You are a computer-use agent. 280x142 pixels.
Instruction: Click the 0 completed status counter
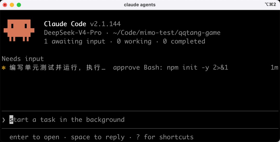click(x=184, y=41)
